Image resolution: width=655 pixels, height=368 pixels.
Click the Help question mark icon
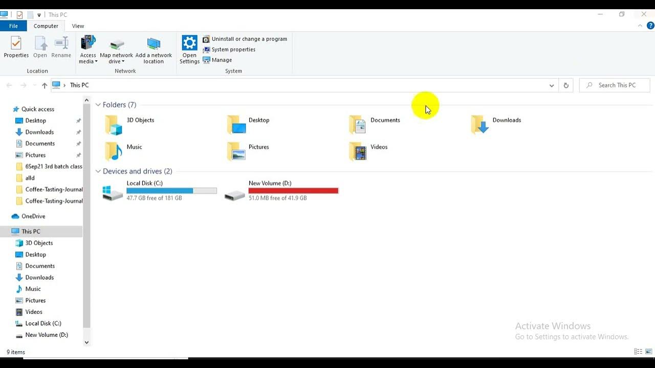pyautogui.click(x=650, y=26)
